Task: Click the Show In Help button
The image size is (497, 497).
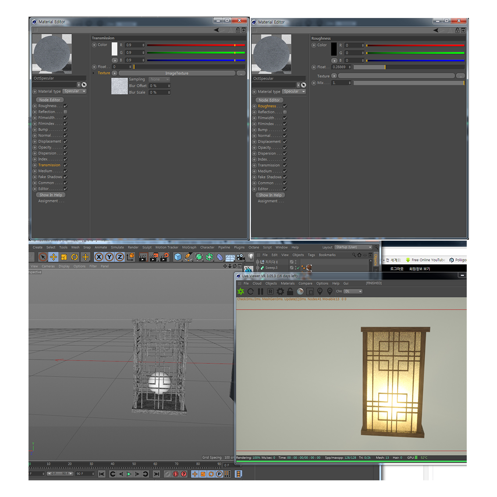Action: pyautogui.click(x=50, y=195)
